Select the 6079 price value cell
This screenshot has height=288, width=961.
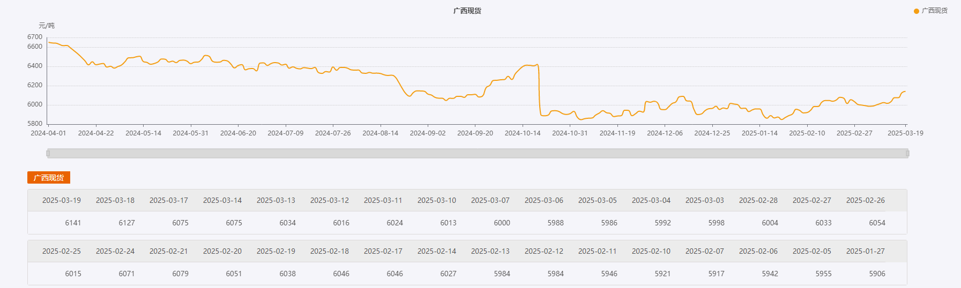point(180,274)
